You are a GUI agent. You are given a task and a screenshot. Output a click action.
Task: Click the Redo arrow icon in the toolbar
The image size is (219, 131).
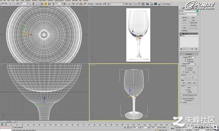coord(6,4)
